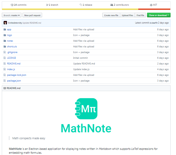
Task: Click the app row 6 days ago timestamp
Action: click(163, 29)
